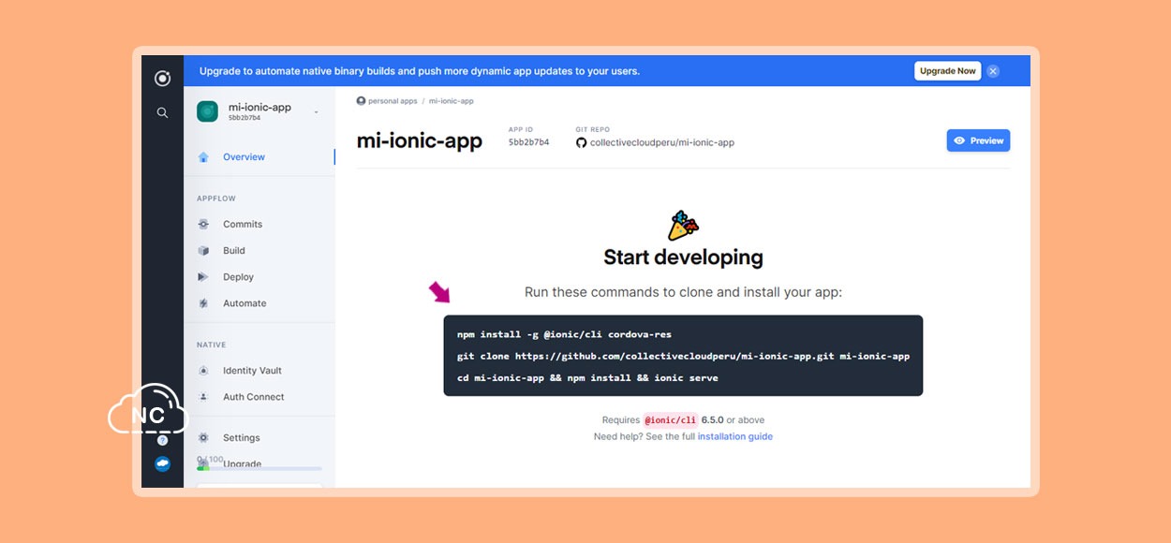
Task: Click the eye icon in Preview button
Action: click(959, 140)
